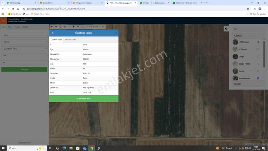
Task: Open the Sivas province dropdown
Action: pos(24,35)
